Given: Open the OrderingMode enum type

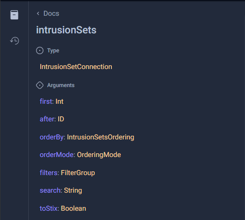Looking at the screenshot, I should tap(99, 155).
